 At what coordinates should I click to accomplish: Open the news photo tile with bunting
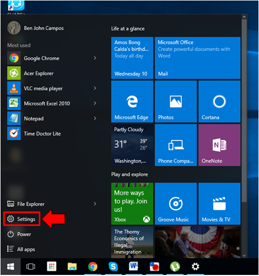198,242
